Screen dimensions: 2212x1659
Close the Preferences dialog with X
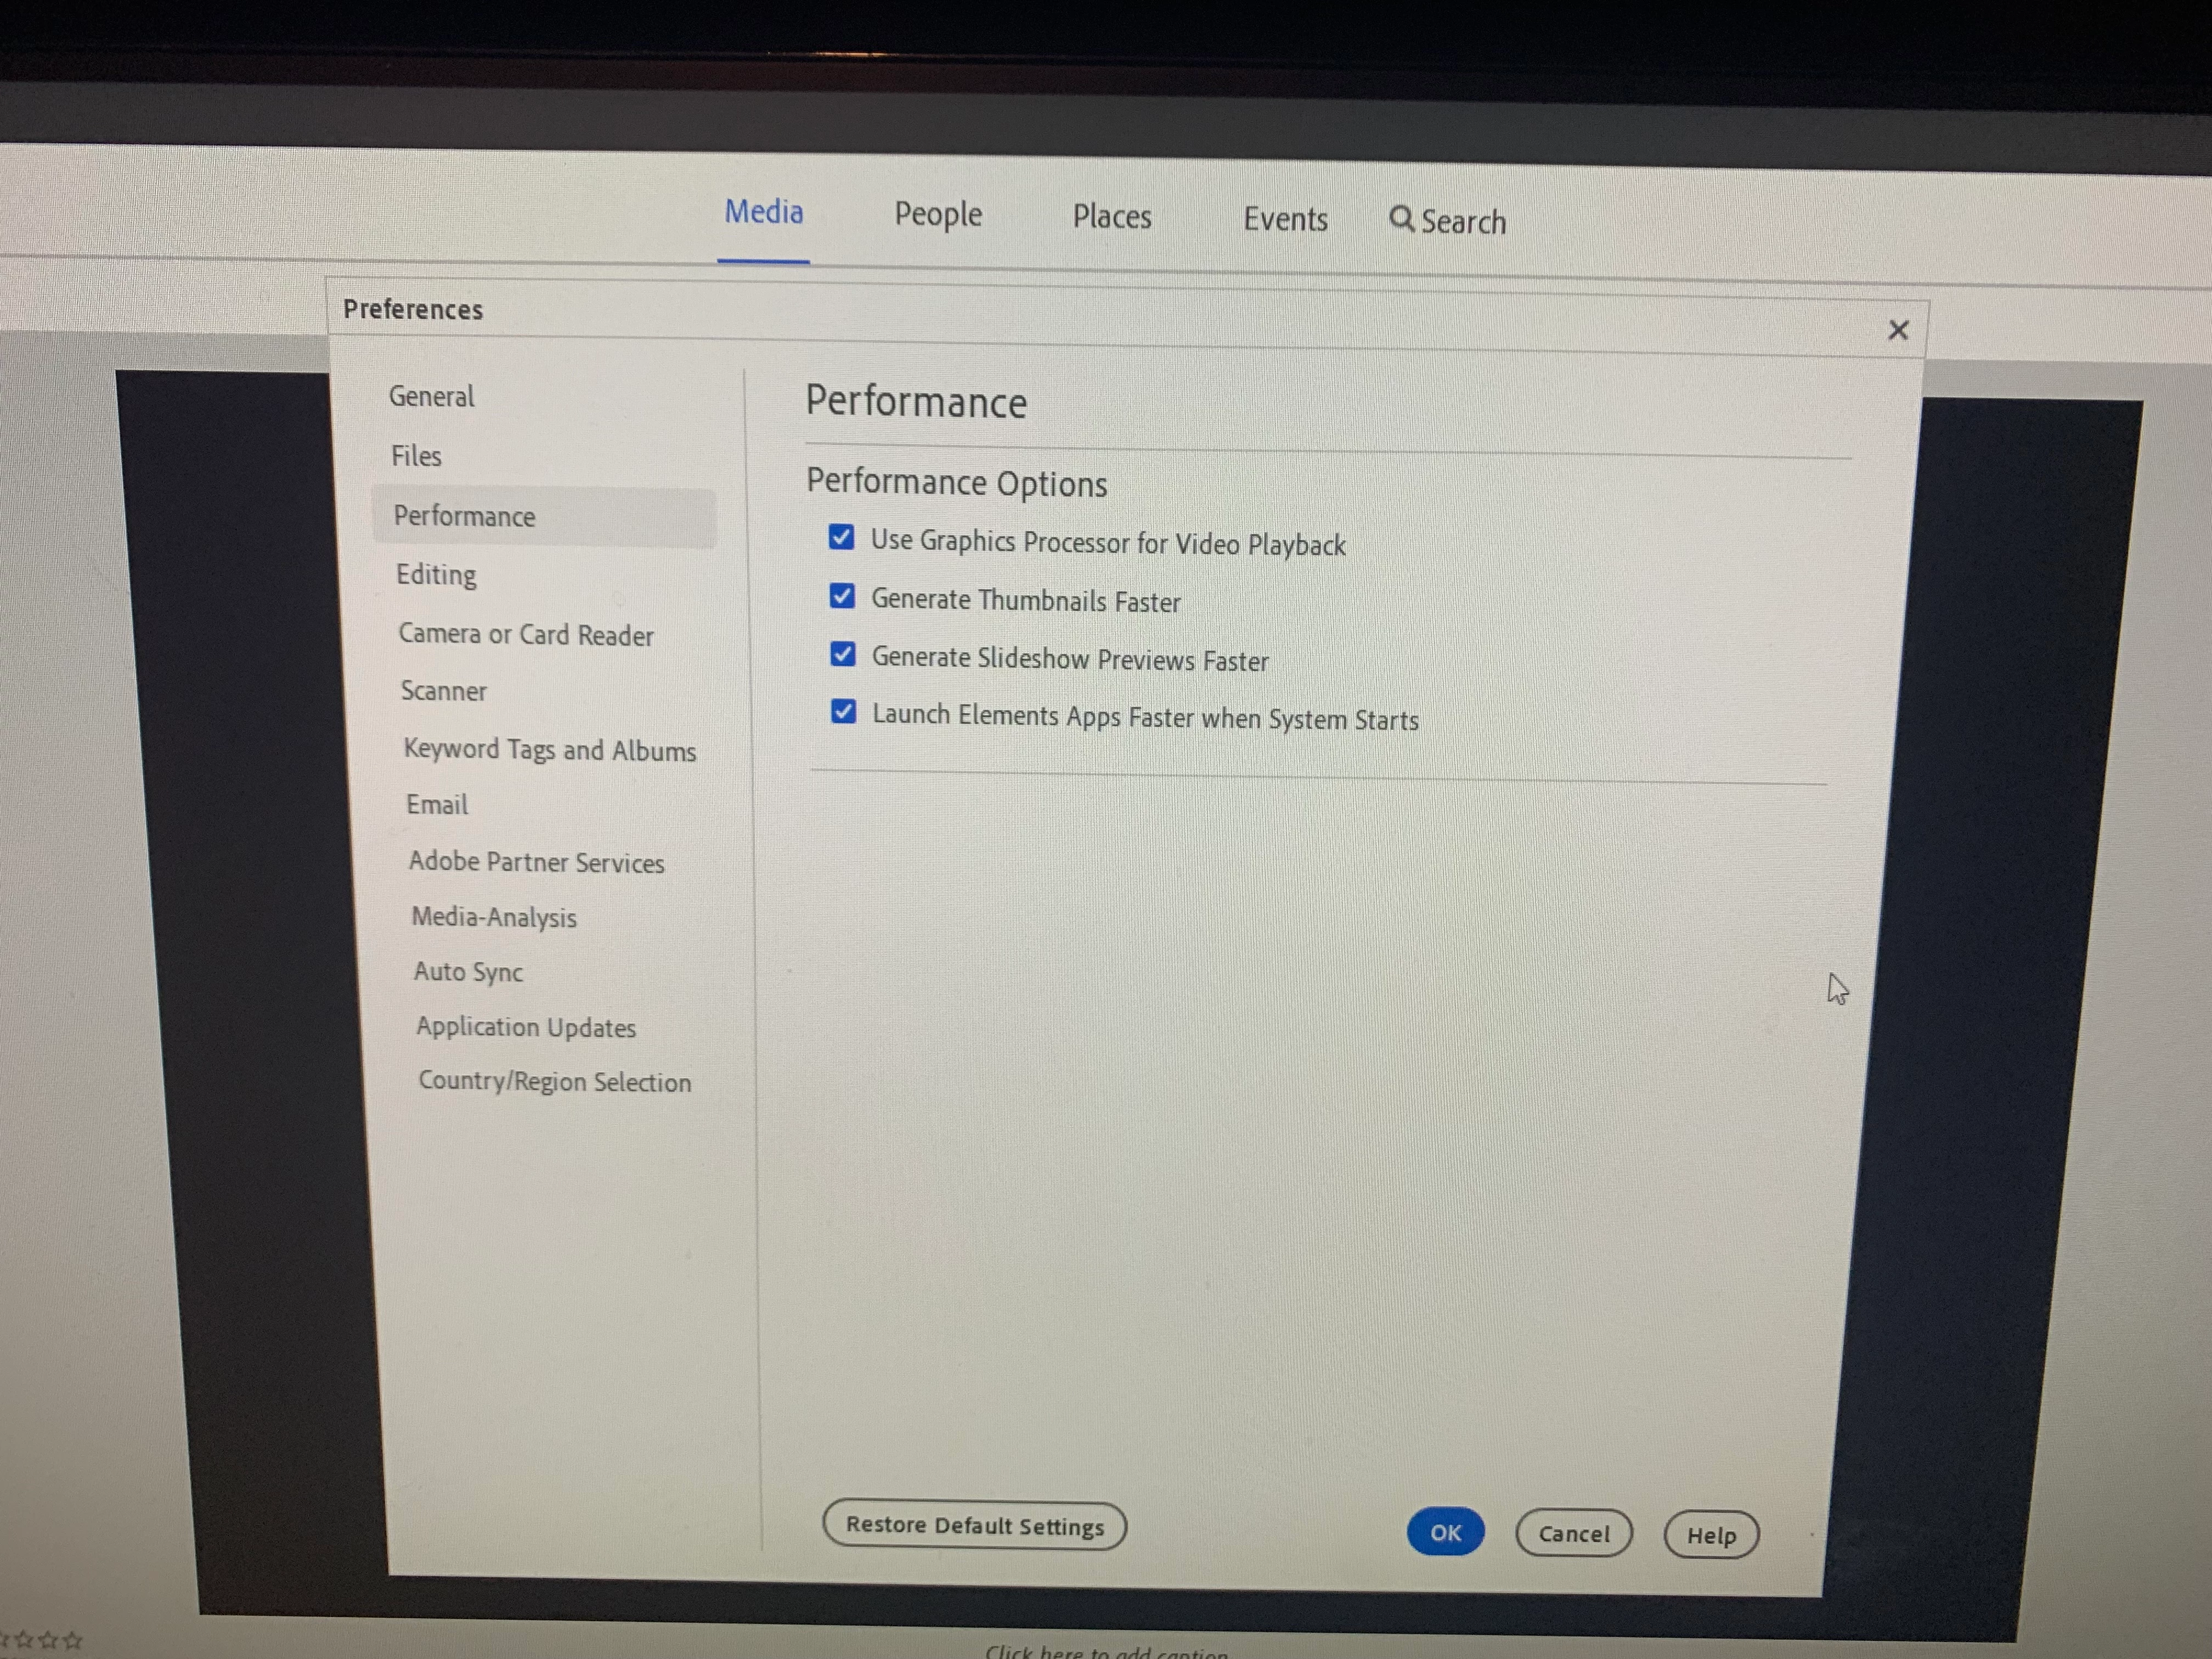pyautogui.click(x=1897, y=330)
